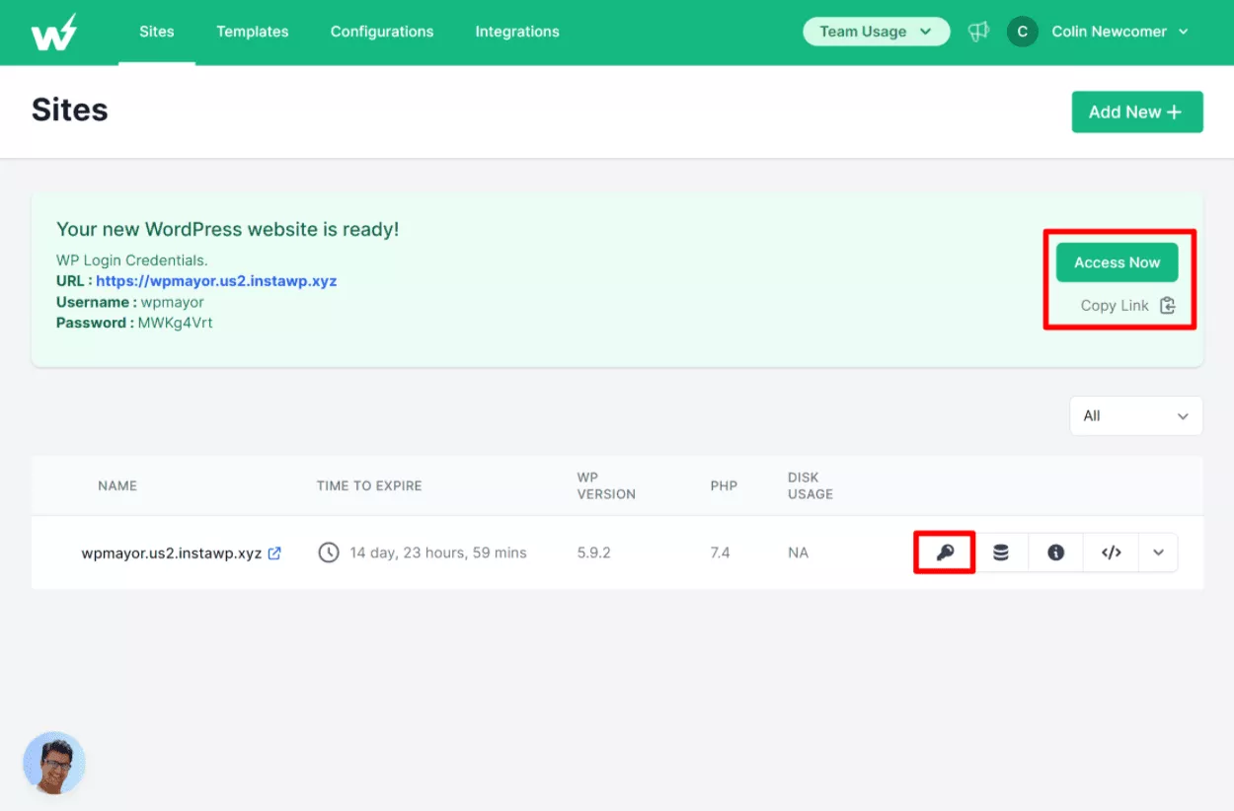
Task: Open the code editor icon in the site row
Action: [x=1112, y=553]
